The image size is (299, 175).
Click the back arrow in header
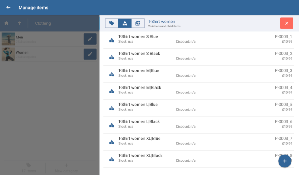point(8,8)
